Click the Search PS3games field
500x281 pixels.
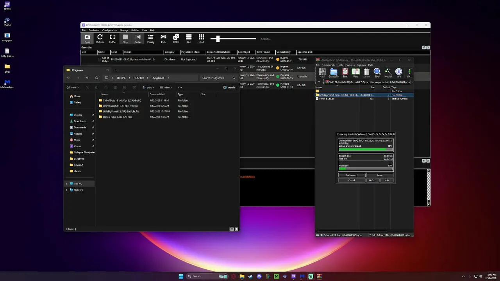point(219,78)
